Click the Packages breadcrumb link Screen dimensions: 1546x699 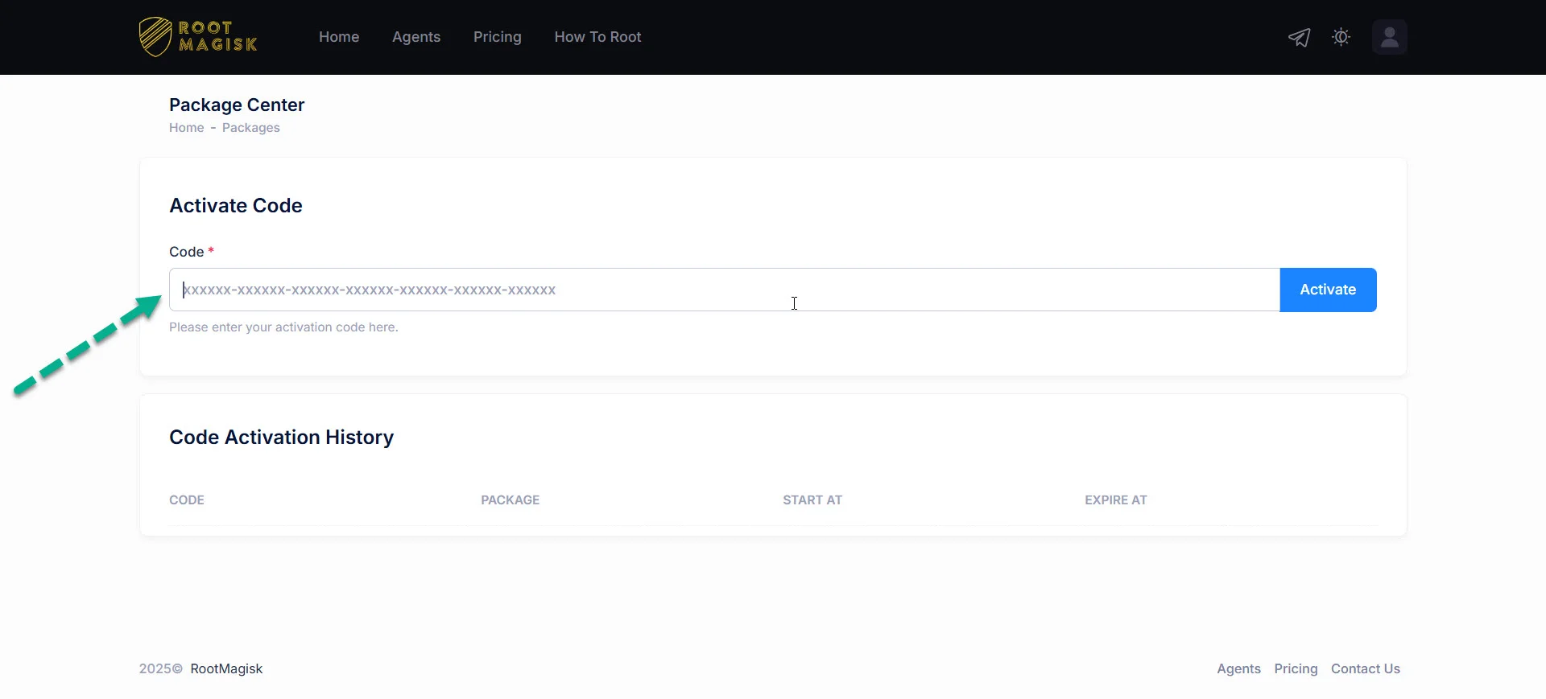[250, 128]
